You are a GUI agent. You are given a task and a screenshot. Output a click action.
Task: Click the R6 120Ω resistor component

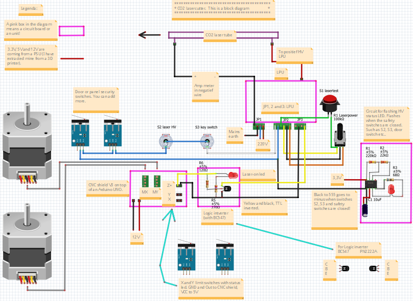coord(208,184)
